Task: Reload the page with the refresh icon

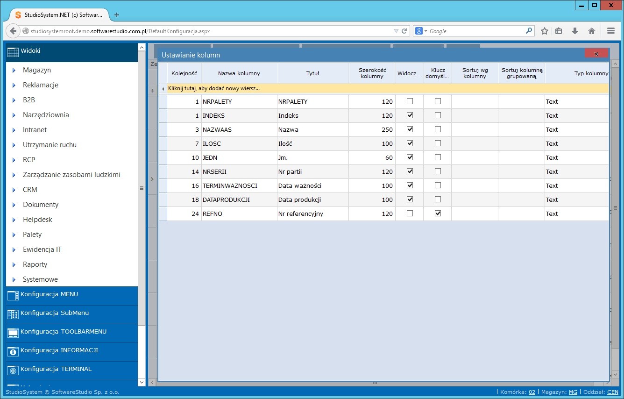Action: click(404, 31)
